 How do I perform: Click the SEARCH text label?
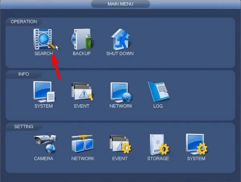43,54
